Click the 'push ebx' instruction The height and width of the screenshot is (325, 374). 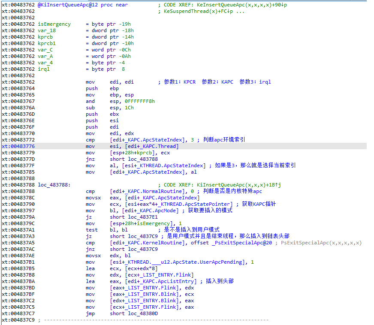tap(103, 114)
